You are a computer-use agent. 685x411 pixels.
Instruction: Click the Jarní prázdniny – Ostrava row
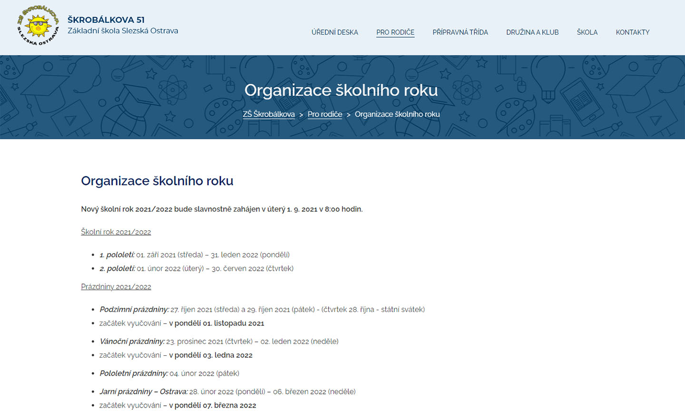point(227,392)
